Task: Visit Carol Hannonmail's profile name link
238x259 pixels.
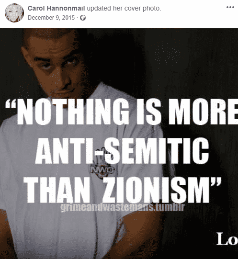Action: tap(56, 8)
